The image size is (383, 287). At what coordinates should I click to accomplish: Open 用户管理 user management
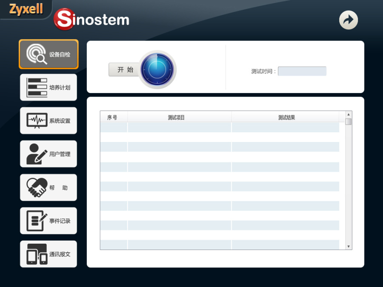49,154
